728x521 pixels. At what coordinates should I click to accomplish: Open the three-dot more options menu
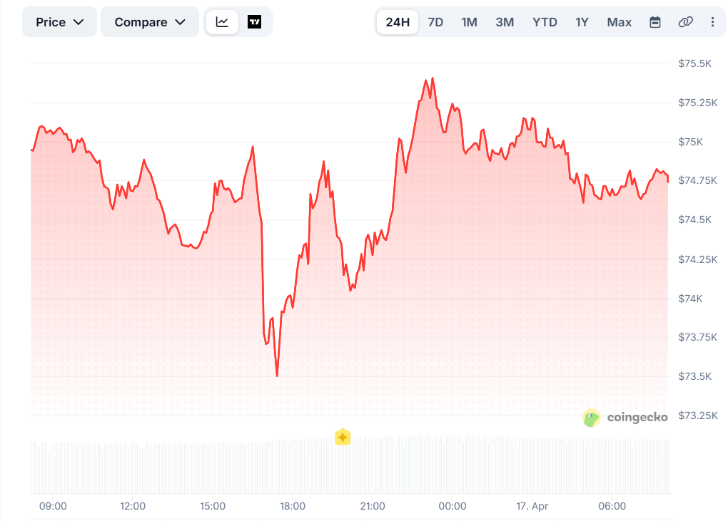(712, 22)
